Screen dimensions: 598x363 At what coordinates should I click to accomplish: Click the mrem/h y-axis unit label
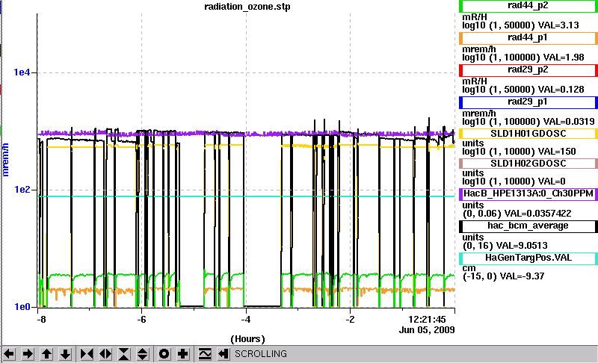click(x=5, y=160)
